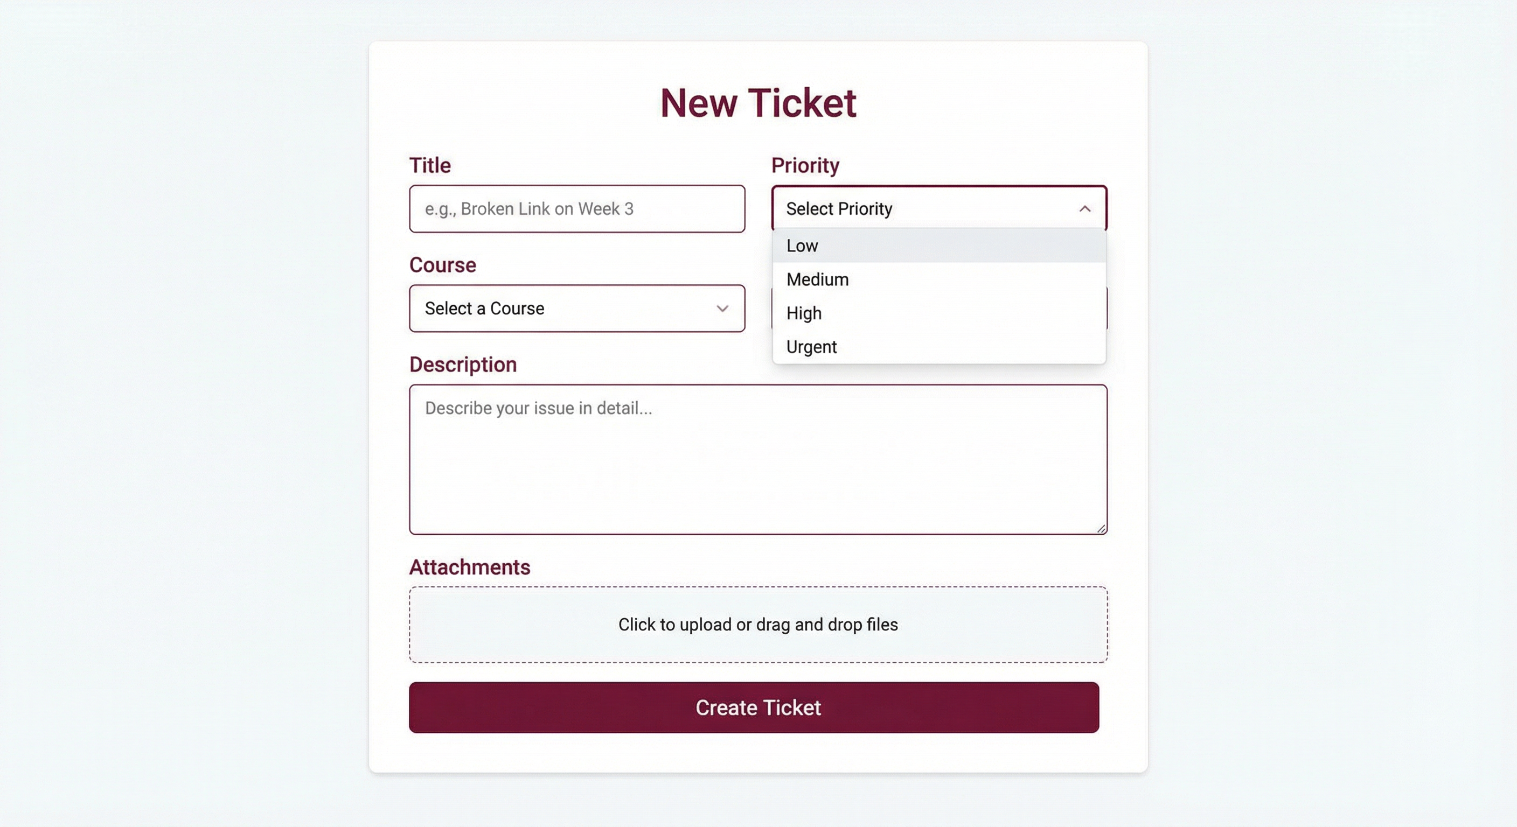Click the drag and drop upload zone

pyautogui.click(x=758, y=625)
